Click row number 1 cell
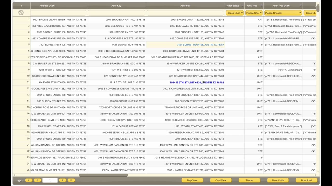This screenshot has height=186, width=332. [21, 20]
